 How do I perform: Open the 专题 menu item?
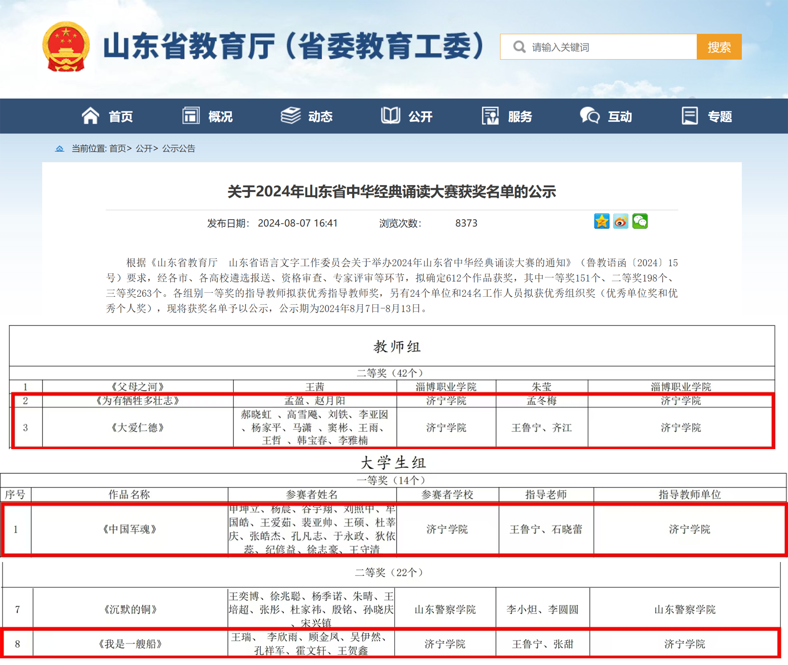pos(720,116)
